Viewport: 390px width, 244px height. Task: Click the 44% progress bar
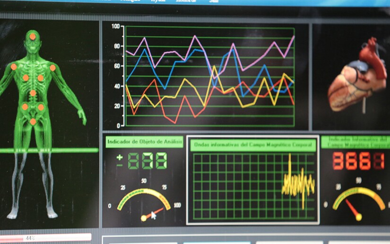click(45, 238)
